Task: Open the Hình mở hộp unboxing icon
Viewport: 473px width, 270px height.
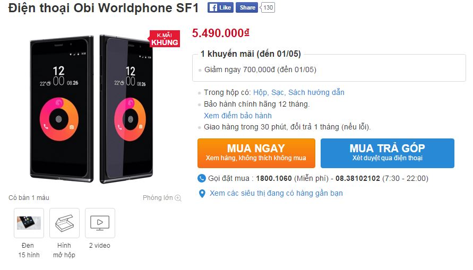Action: (x=64, y=223)
